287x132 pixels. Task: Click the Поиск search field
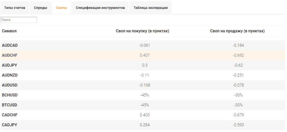click(x=19, y=20)
